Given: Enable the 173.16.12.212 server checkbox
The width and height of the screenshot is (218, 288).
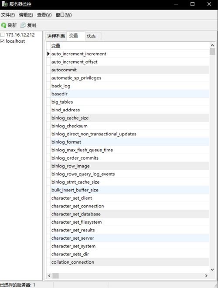Looking at the screenshot, I should [x=2, y=35].
